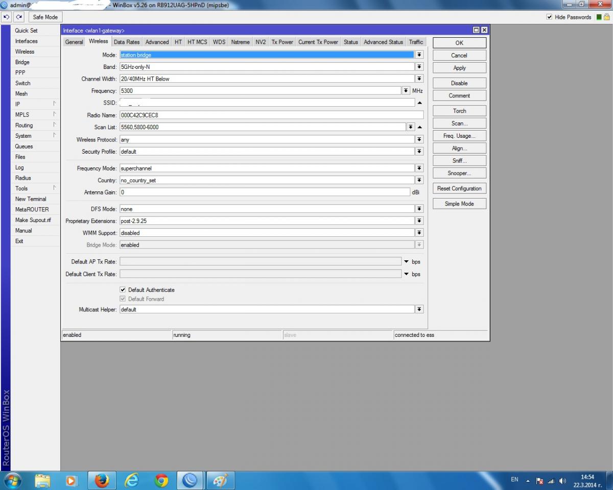Image resolution: width=613 pixels, height=490 pixels.
Task: Open Firefox from the taskbar
Action: point(102,480)
